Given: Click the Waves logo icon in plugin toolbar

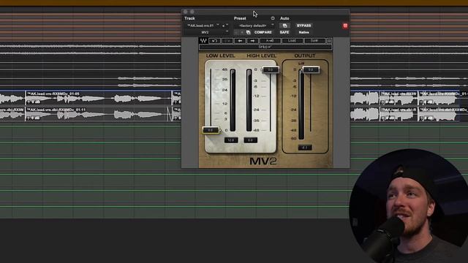Looking at the screenshot, I should [203, 41].
